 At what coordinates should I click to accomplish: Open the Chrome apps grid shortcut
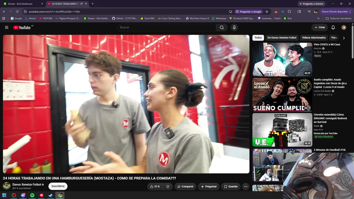4,19
